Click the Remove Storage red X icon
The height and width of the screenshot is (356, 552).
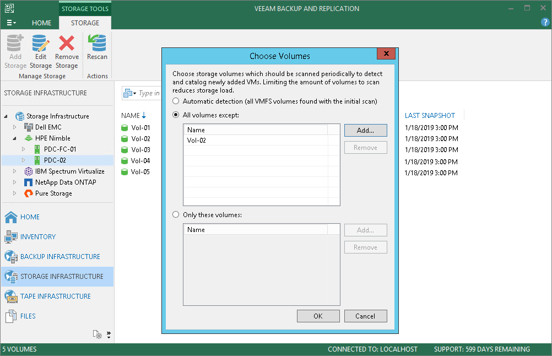[x=67, y=43]
